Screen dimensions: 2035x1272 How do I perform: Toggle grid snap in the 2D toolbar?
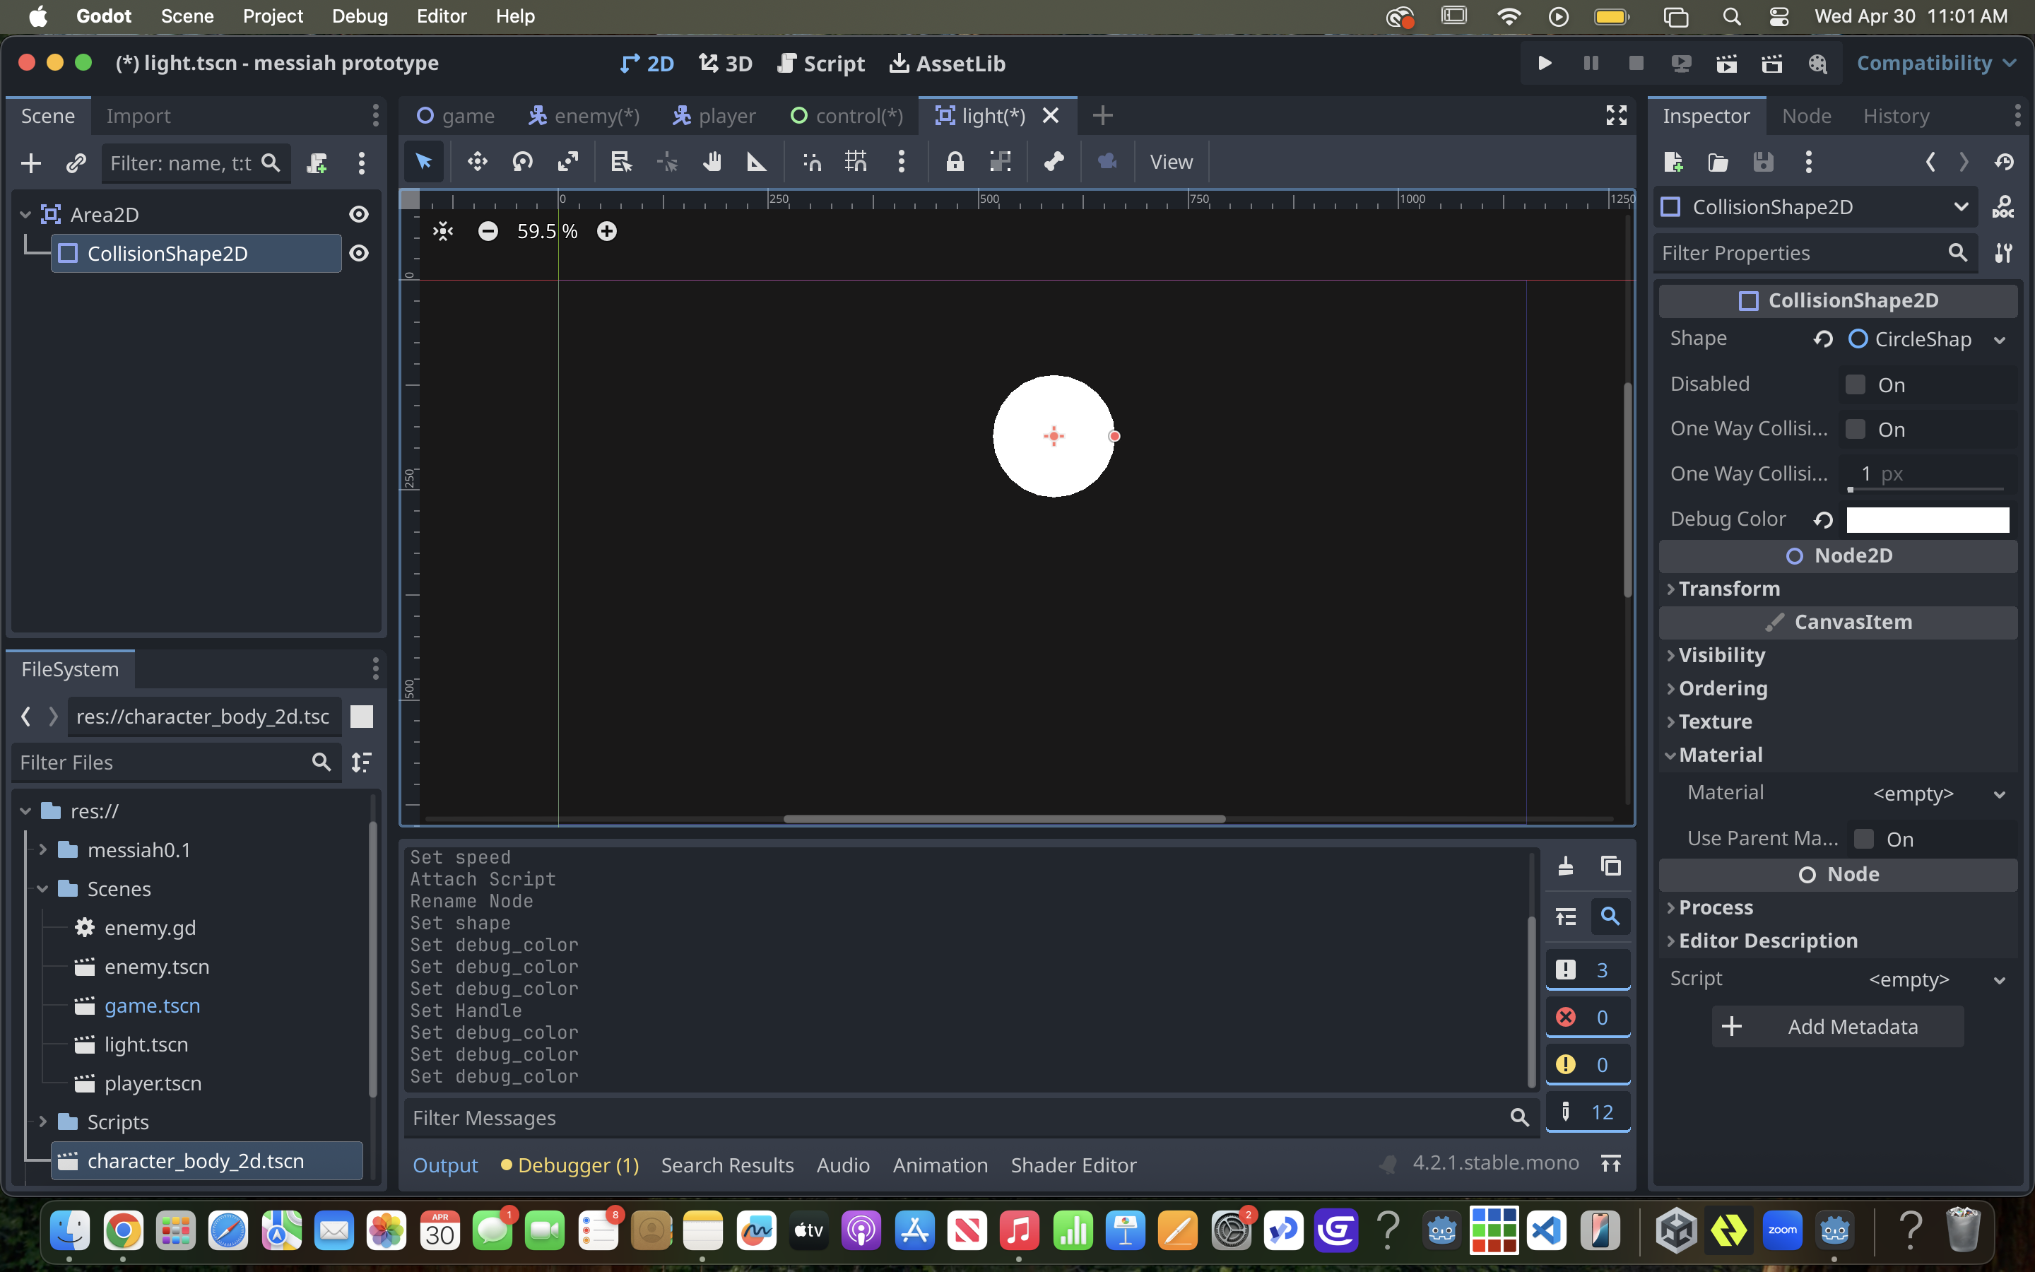(x=856, y=162)
